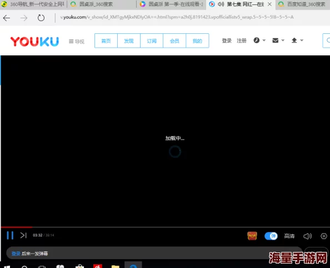Change video quality via 高清

[x=289, y=236]
